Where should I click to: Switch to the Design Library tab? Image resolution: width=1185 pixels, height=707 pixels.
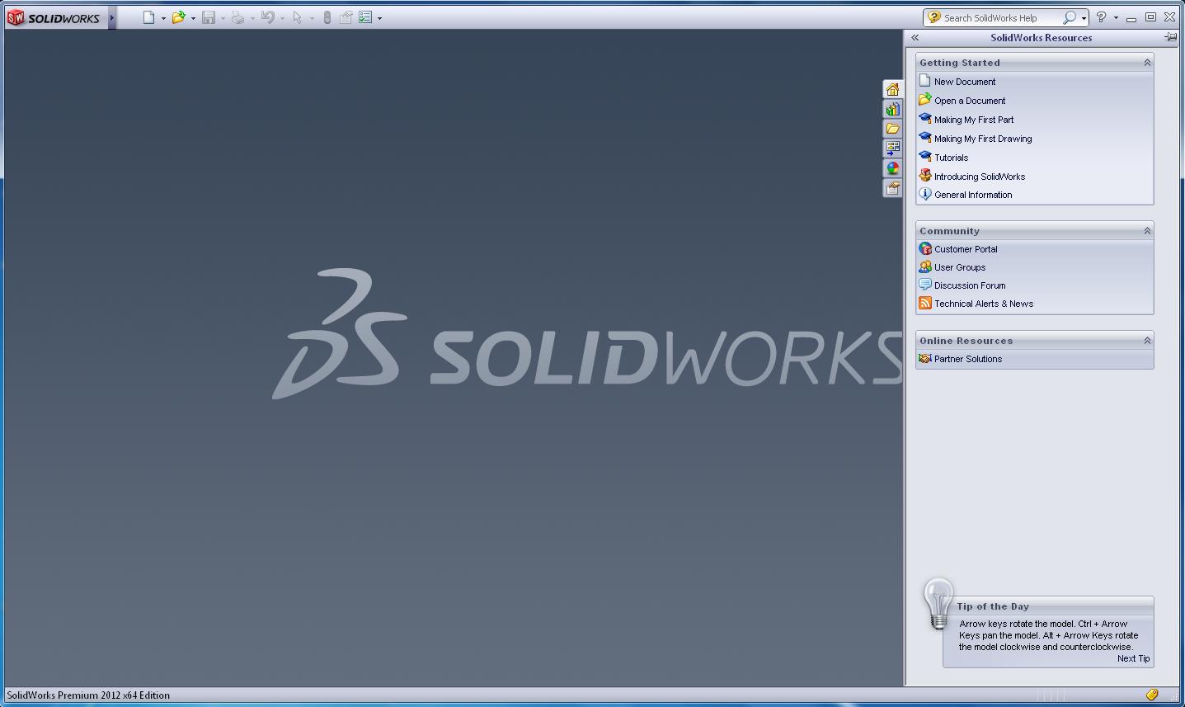(x=892, y=109)
